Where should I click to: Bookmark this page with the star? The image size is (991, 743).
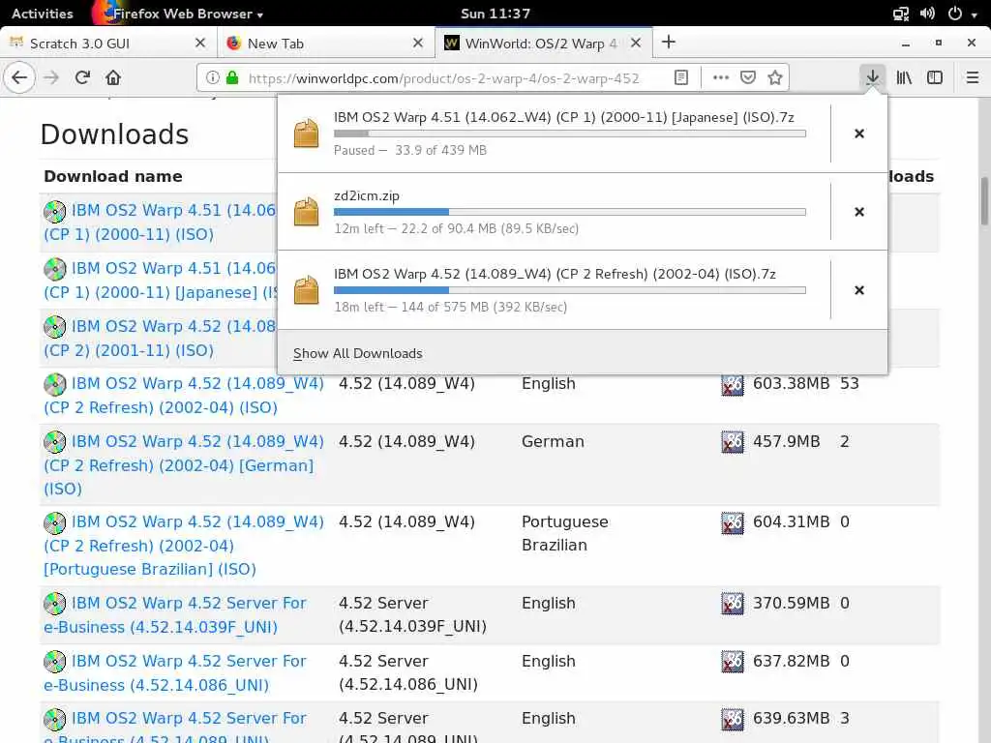(775, 77)
